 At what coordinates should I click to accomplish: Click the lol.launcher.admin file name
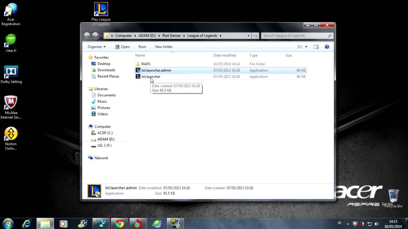coord(156,70)
